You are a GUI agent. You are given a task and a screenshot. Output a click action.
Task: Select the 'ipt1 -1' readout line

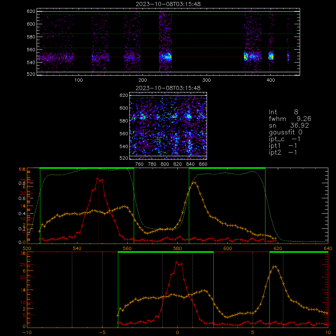tap(283, 146)
